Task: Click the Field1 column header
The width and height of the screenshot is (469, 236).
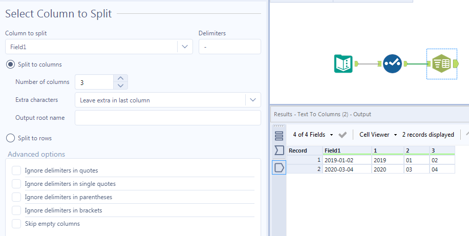Action: point(347,151)
